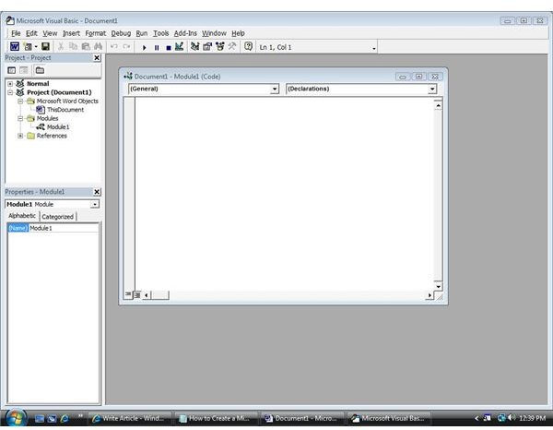Viewport: 553px width, 430px height.
Task: Expand the Normal project node
Action: point(10,84)
